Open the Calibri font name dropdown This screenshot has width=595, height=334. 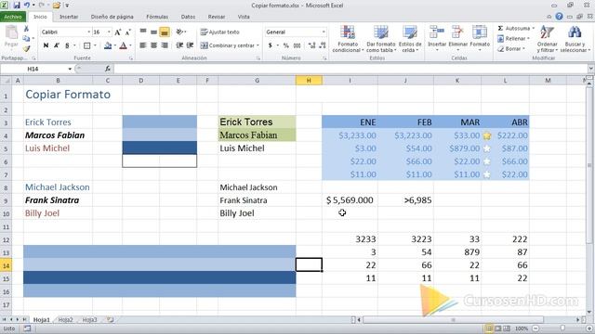tap(89, 32)
